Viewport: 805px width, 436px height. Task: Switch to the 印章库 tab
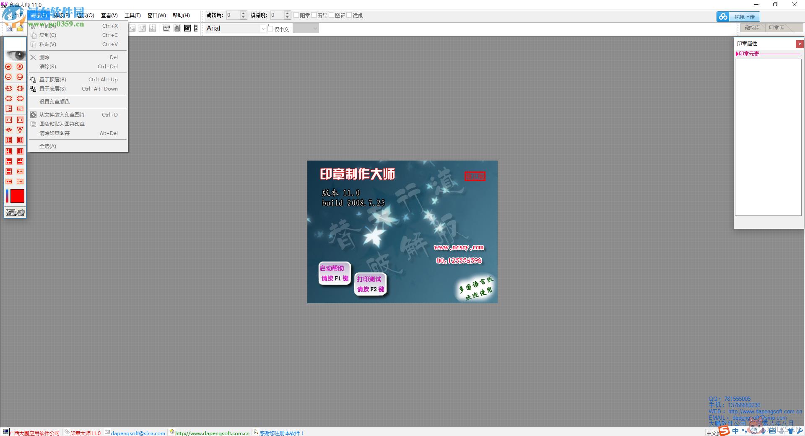[776, 28]
